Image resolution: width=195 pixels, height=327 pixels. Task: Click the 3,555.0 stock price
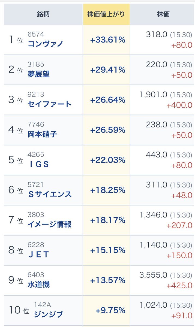[153, 275]
